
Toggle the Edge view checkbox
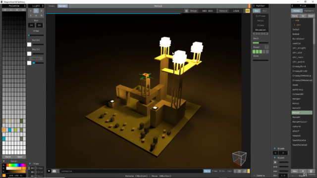[36, 168]
